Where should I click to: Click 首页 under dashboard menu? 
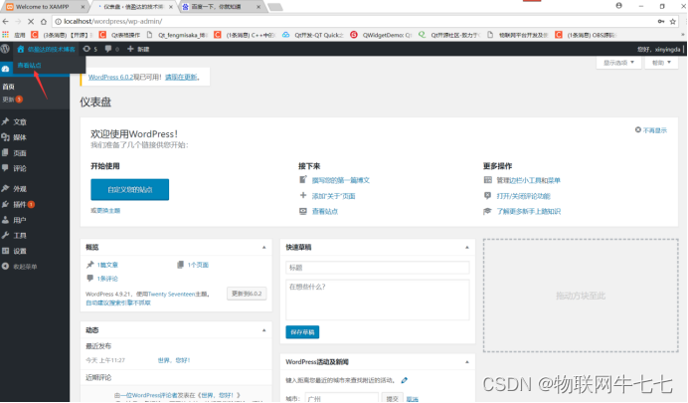[x=8, y=87]
